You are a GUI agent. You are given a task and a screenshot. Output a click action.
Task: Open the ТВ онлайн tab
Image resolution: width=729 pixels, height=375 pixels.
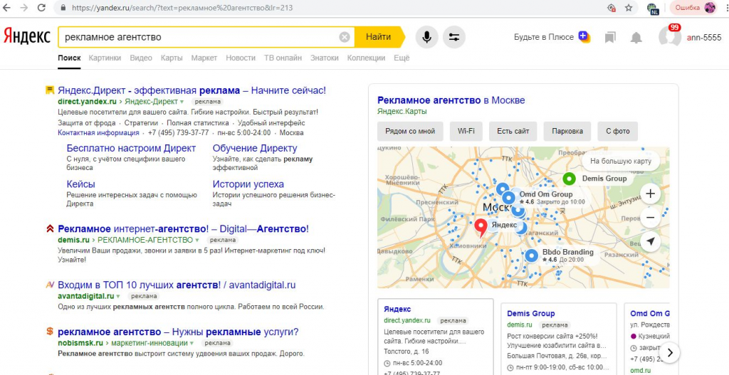(283, 58)
